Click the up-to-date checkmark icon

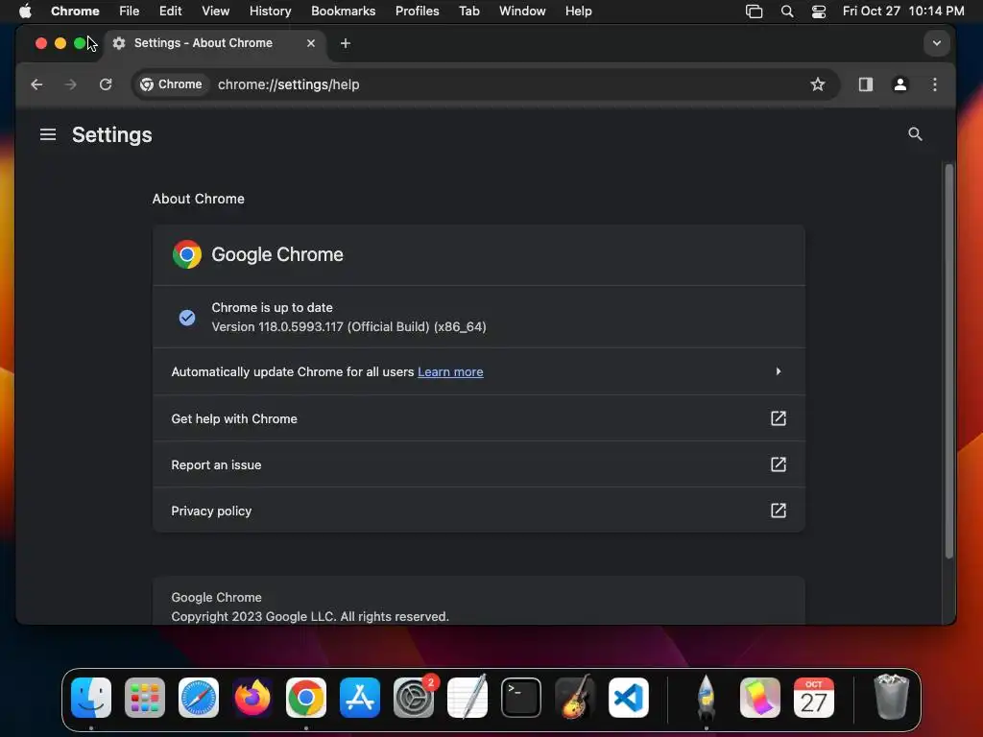pos(187,318)
